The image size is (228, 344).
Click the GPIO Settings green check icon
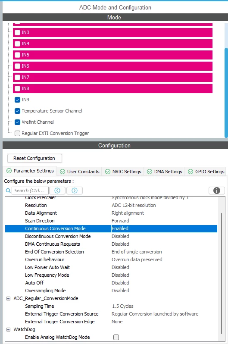[x=191, y=172]
